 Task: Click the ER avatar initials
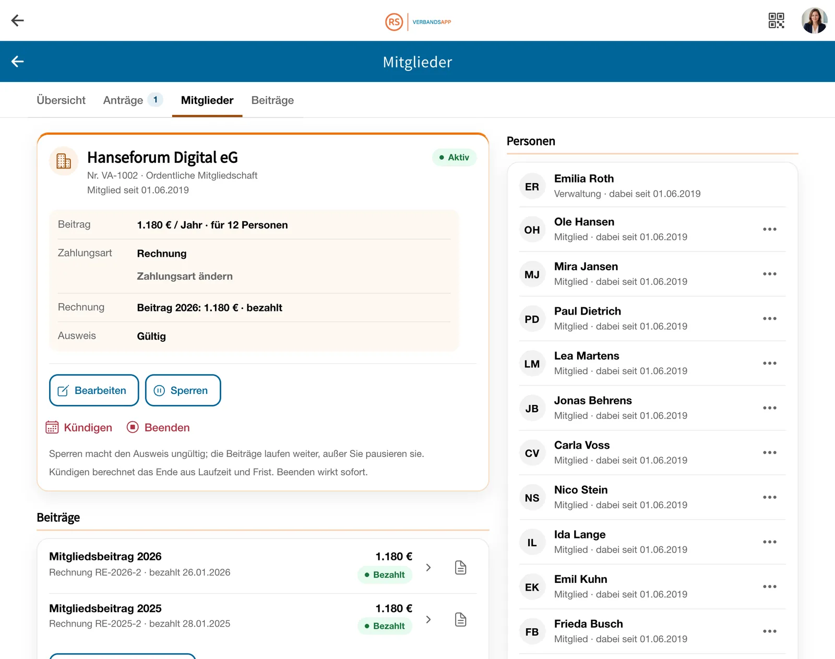tap(532, 187)
